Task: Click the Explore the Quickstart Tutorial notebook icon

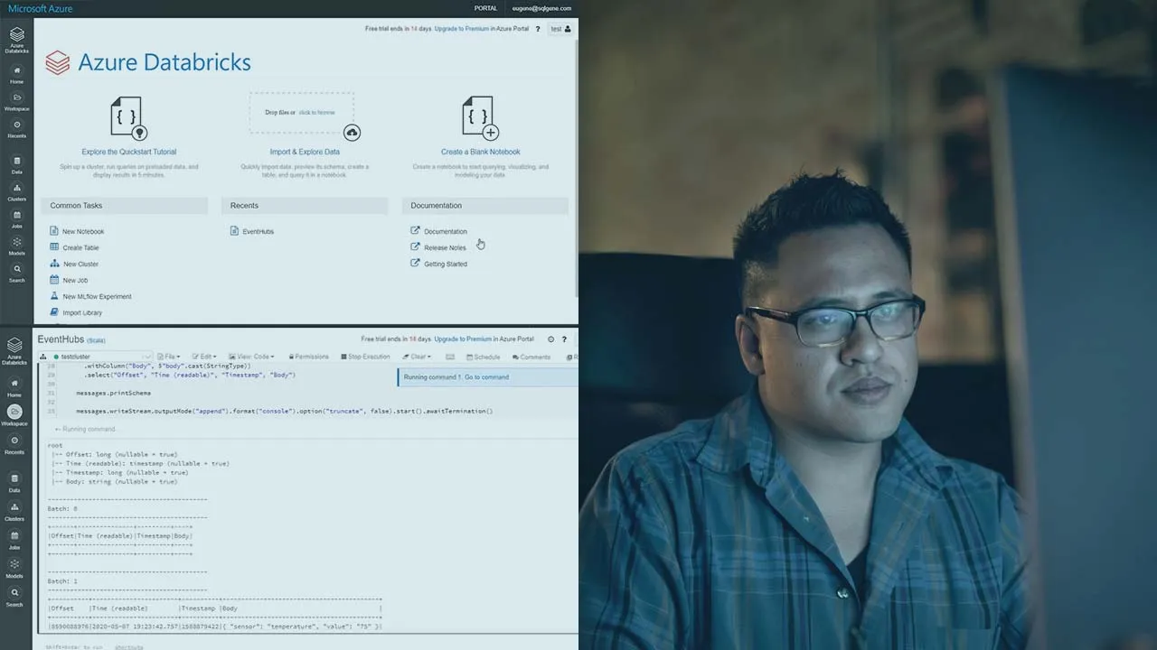Action: click(129, 118)
